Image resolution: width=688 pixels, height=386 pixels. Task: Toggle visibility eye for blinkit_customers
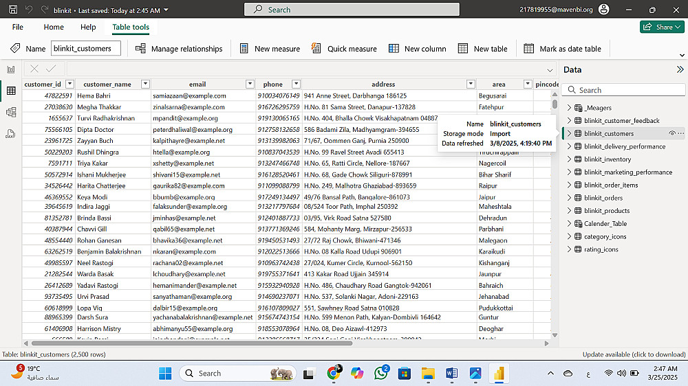tap(671, 133)
